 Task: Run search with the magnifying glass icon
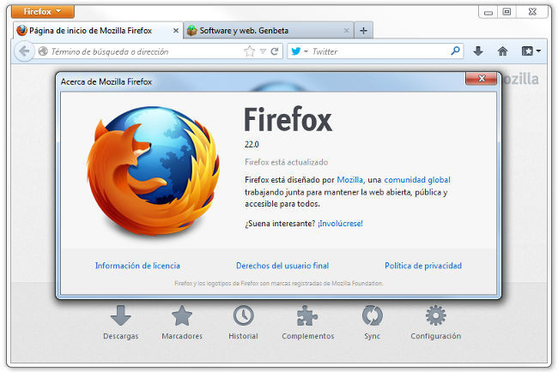click(455, 51)
